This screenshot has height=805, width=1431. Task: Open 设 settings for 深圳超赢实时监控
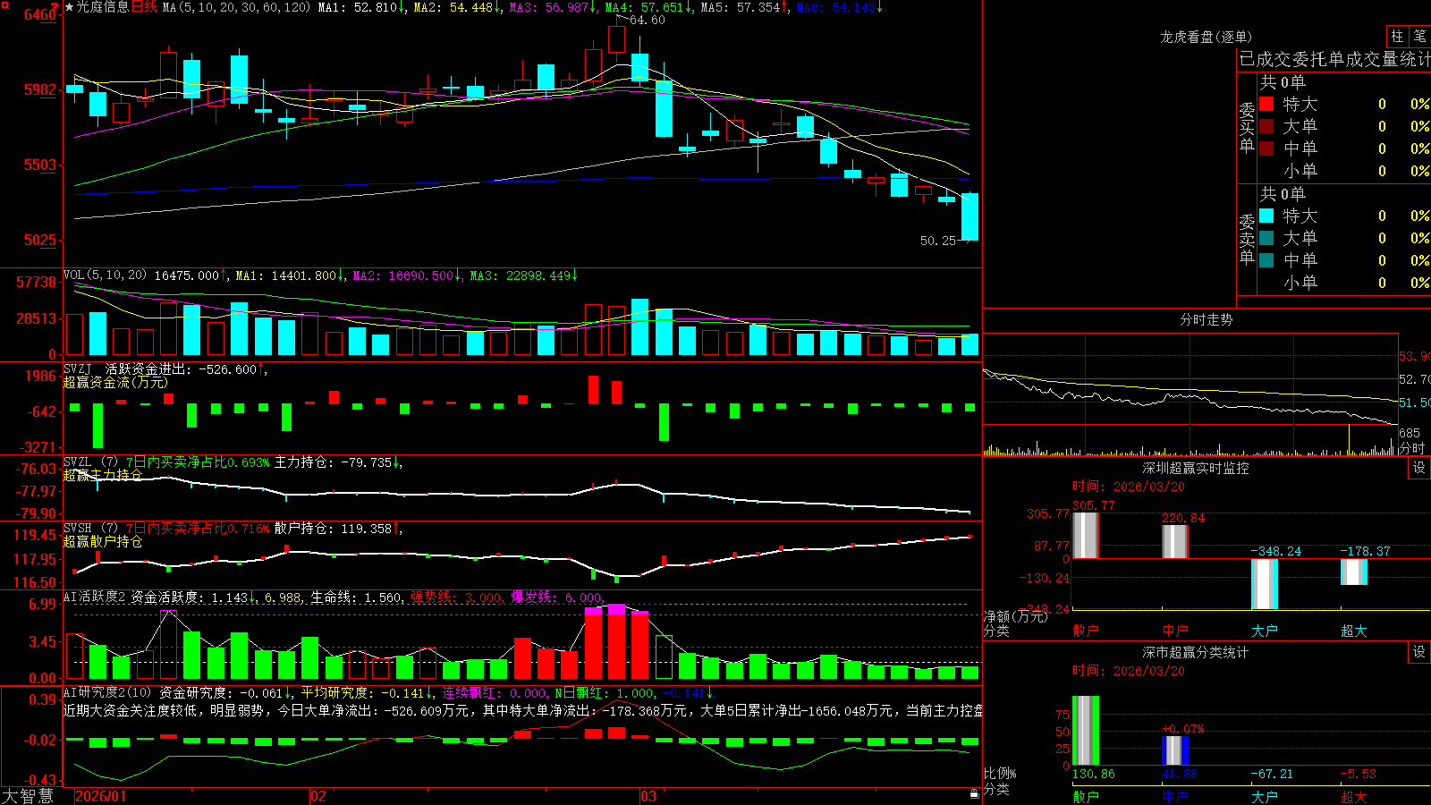point(1419,468)
